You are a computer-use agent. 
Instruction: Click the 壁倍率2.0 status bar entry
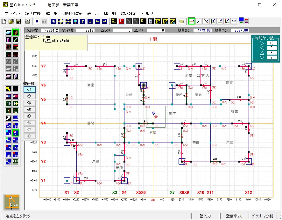click(234, 216)
